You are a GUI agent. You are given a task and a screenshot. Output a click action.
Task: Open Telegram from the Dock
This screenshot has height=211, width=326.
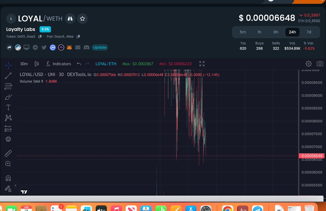tap(257, 209)
